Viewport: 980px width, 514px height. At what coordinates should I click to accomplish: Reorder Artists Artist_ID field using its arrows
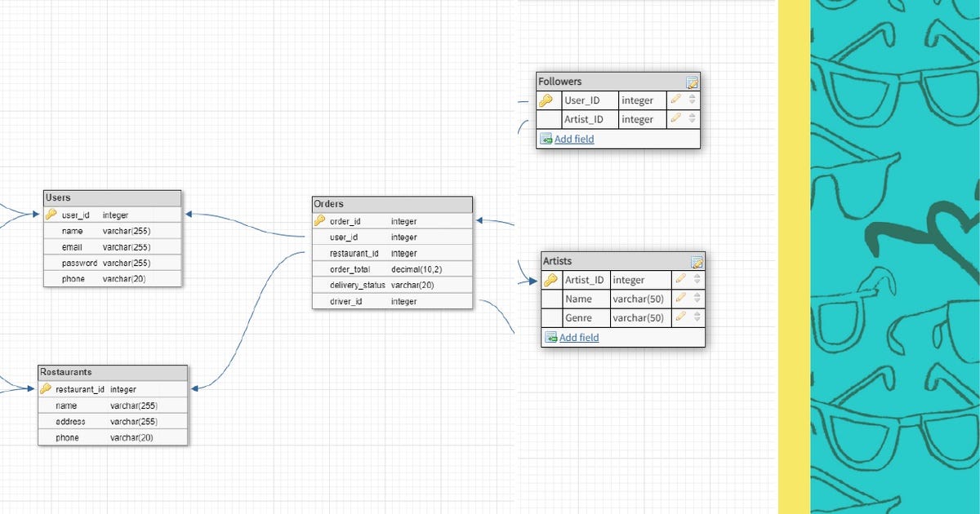[x=697, y=279]
